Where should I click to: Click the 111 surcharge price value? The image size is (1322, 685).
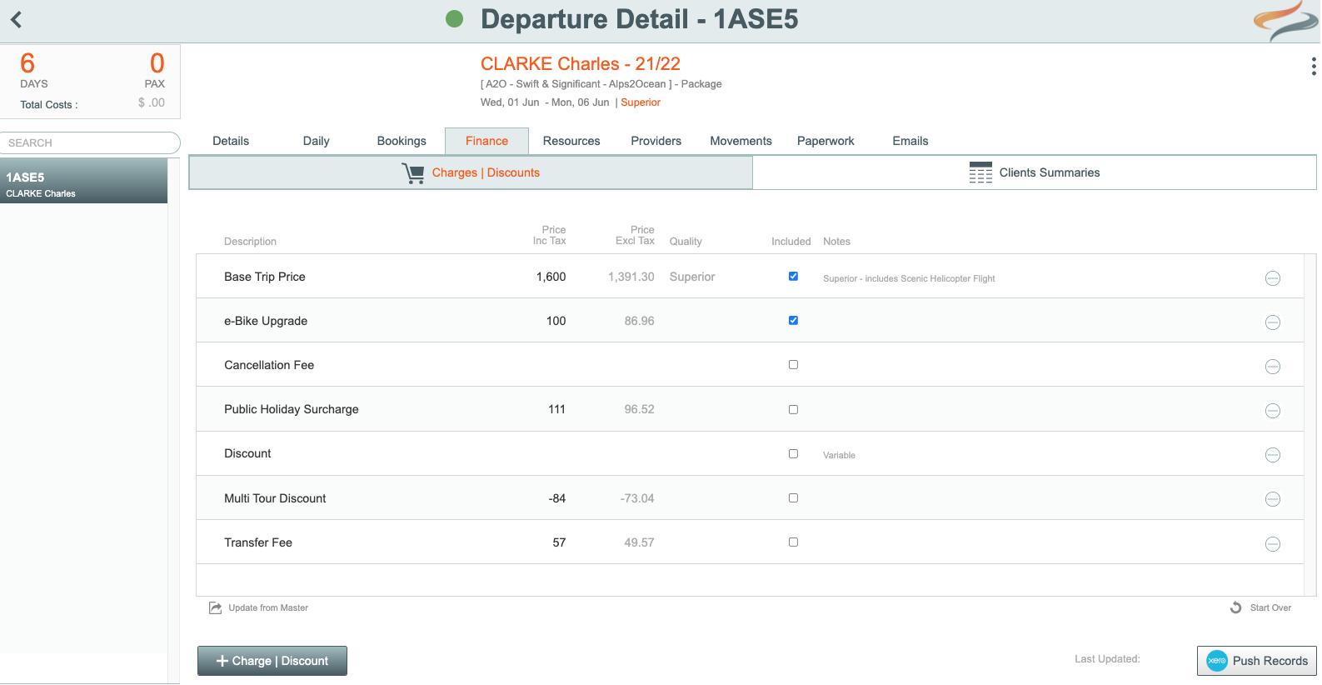coord(556,409)
